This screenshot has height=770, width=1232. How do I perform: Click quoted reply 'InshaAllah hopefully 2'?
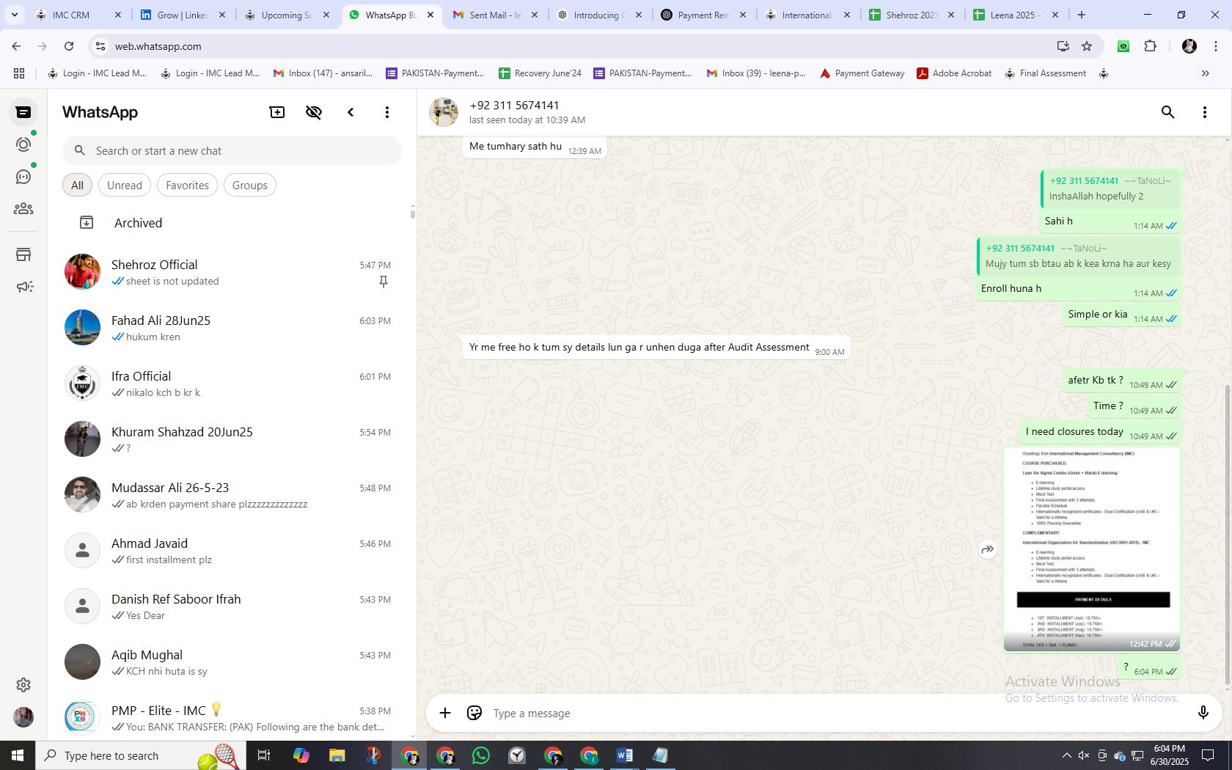click(x=1110, y=188)
